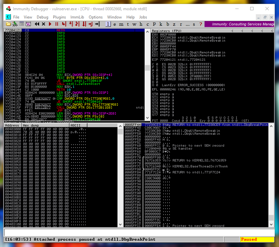Click the black X Close program icon
Screen dimensions: 279x247
pyautogui.click(x=43, y=24)
